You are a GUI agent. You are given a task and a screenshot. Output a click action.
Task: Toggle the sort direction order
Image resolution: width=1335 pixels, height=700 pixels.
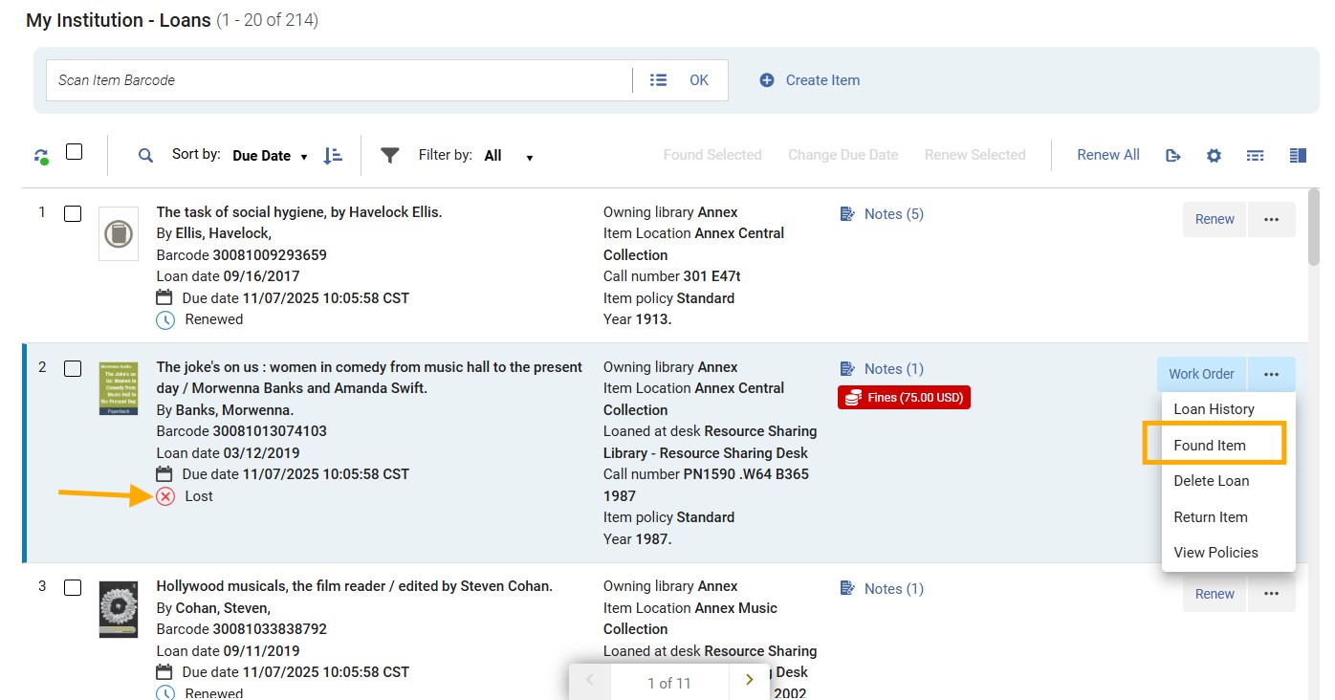(333, 154)
